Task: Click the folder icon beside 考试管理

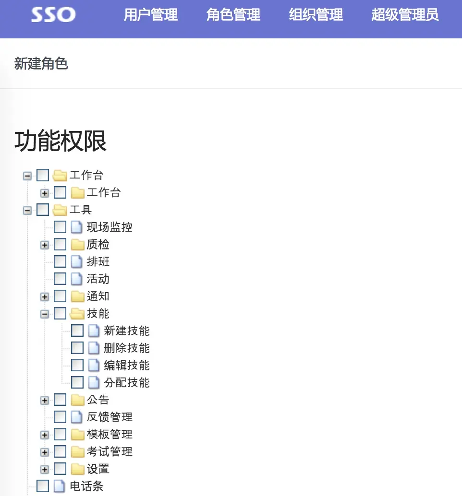Action: [x=78, y=452]
